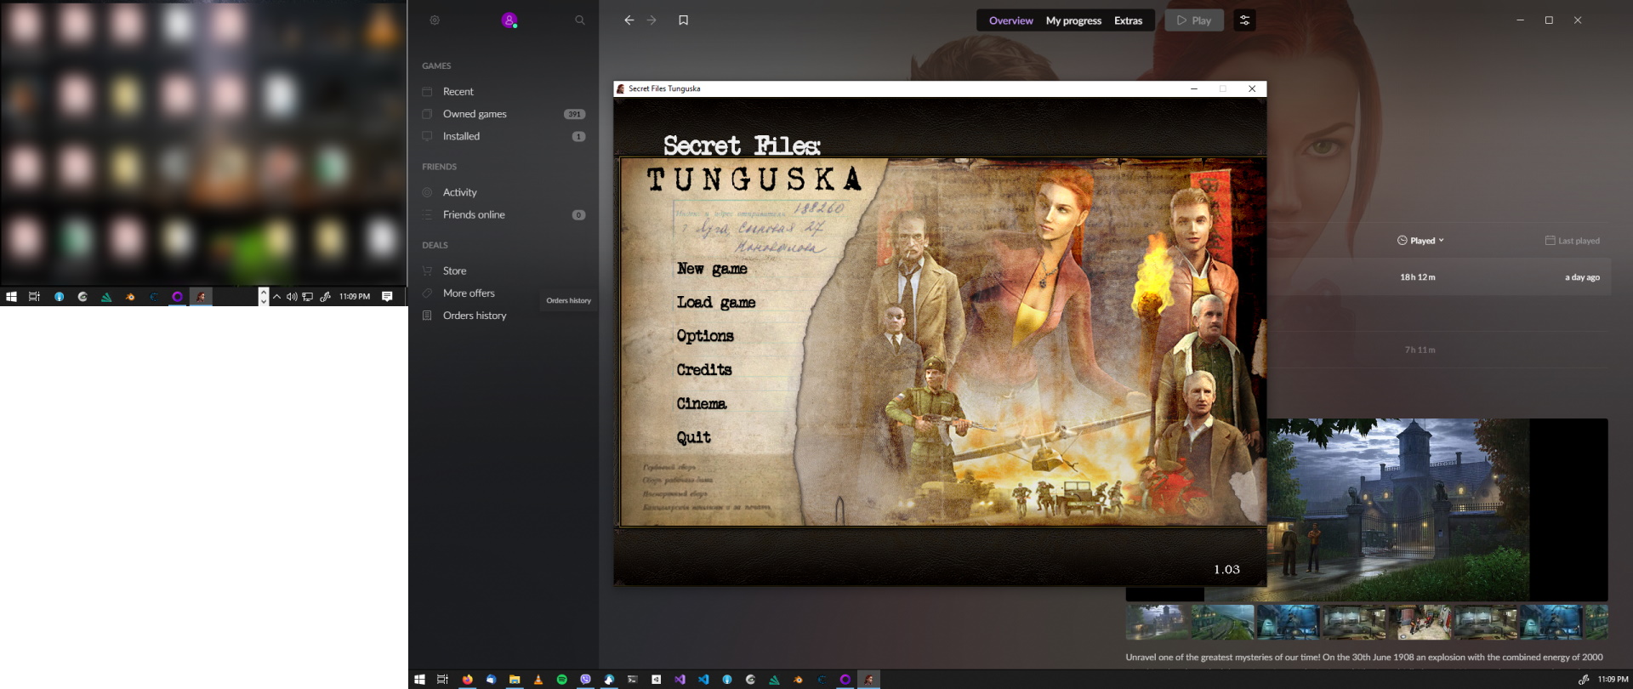Image resolution: width=1633 pixels, height=689 pixels.
Task: Click GOG Galaxy purple ring on bottom taskbar
Action: (x=845, y=680)
